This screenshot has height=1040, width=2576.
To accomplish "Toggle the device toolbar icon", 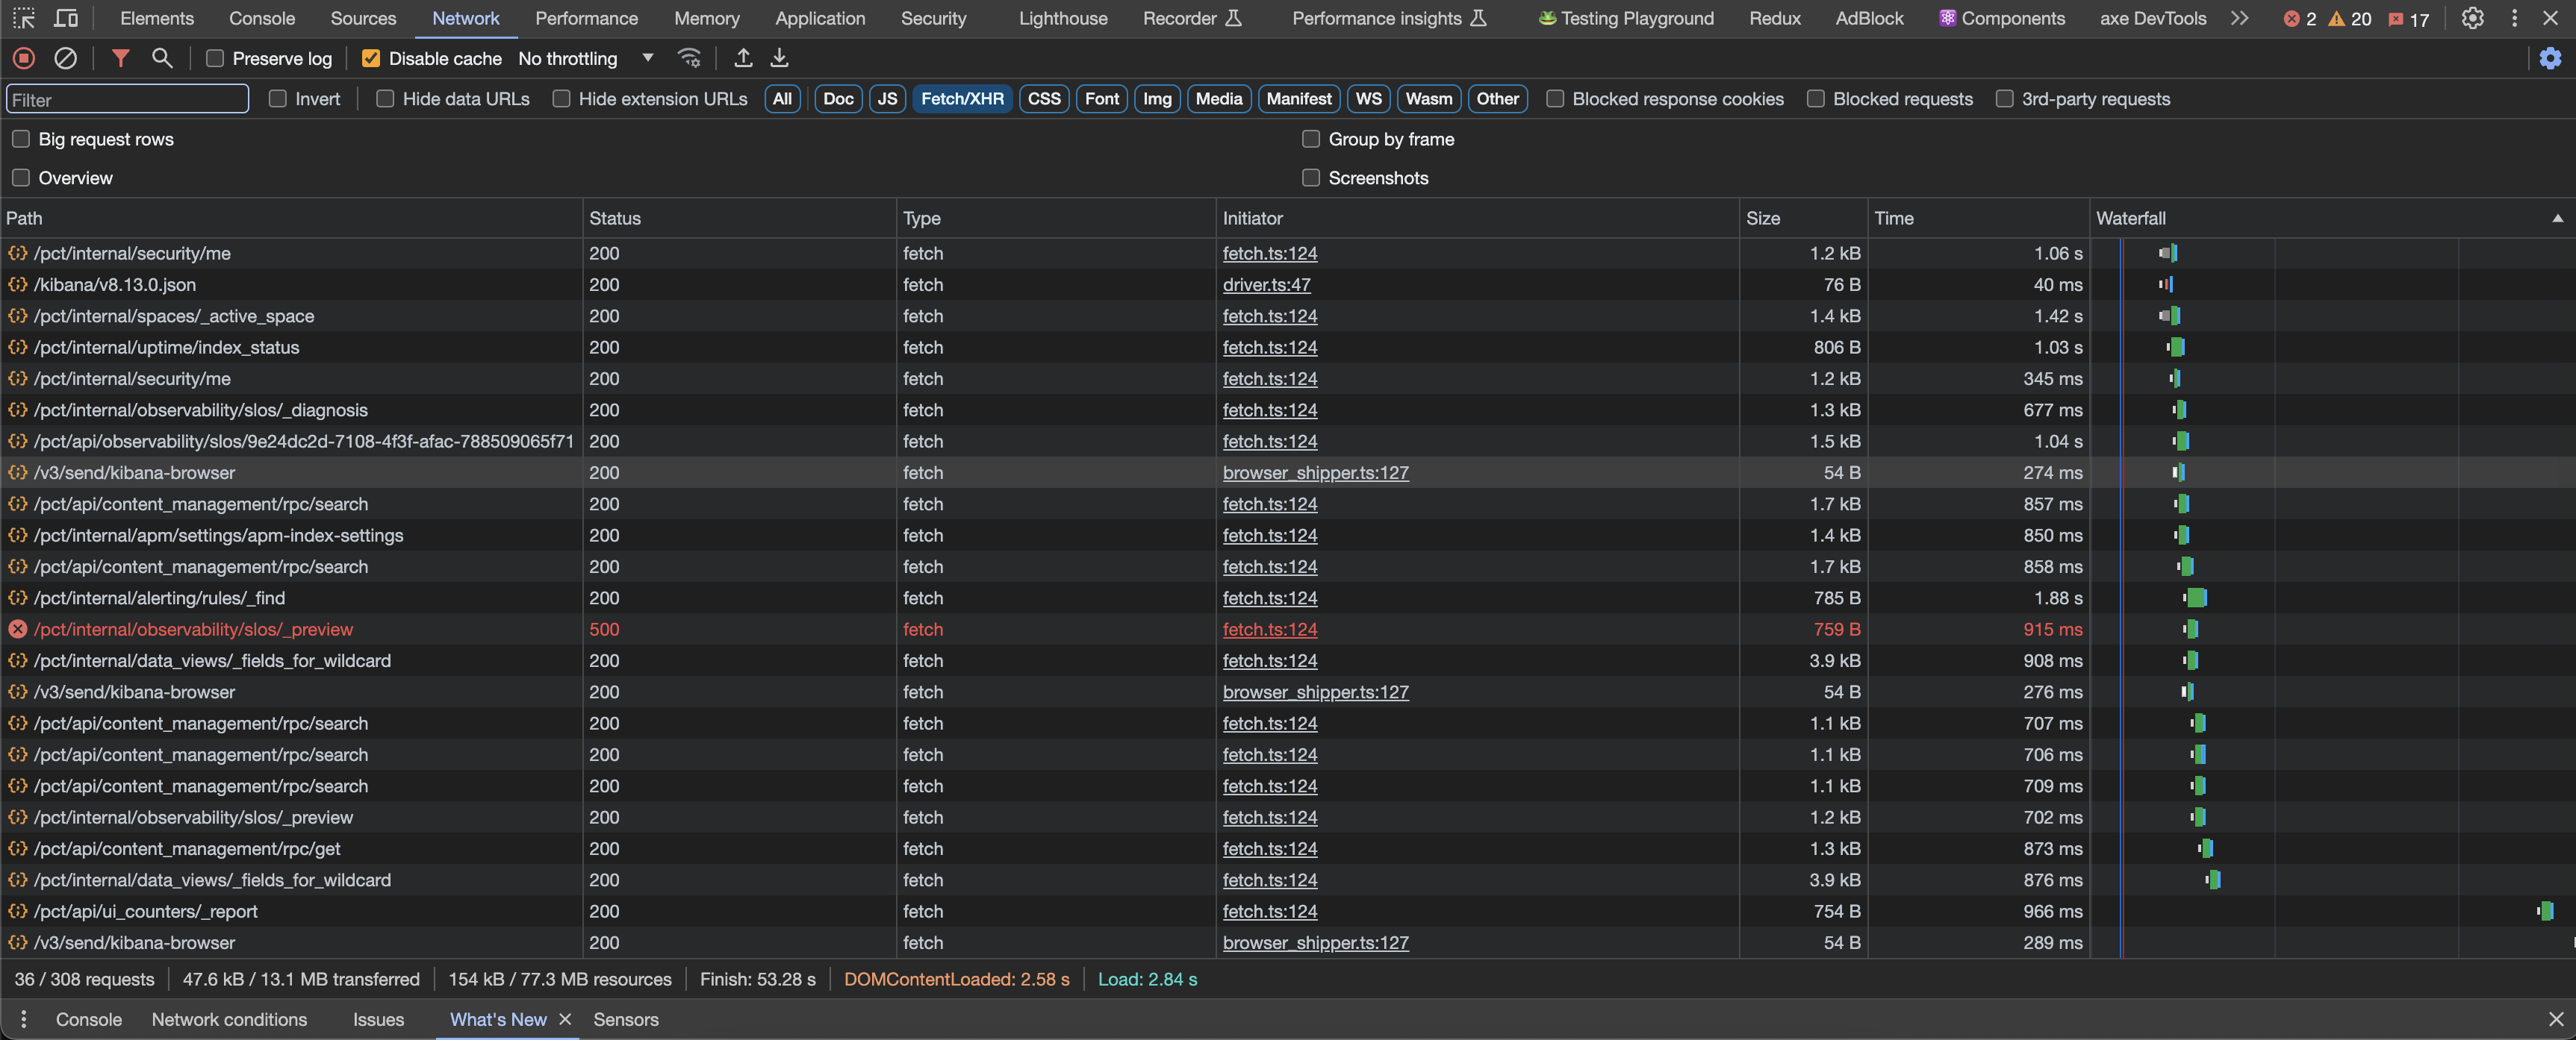I will coord(66,18).
